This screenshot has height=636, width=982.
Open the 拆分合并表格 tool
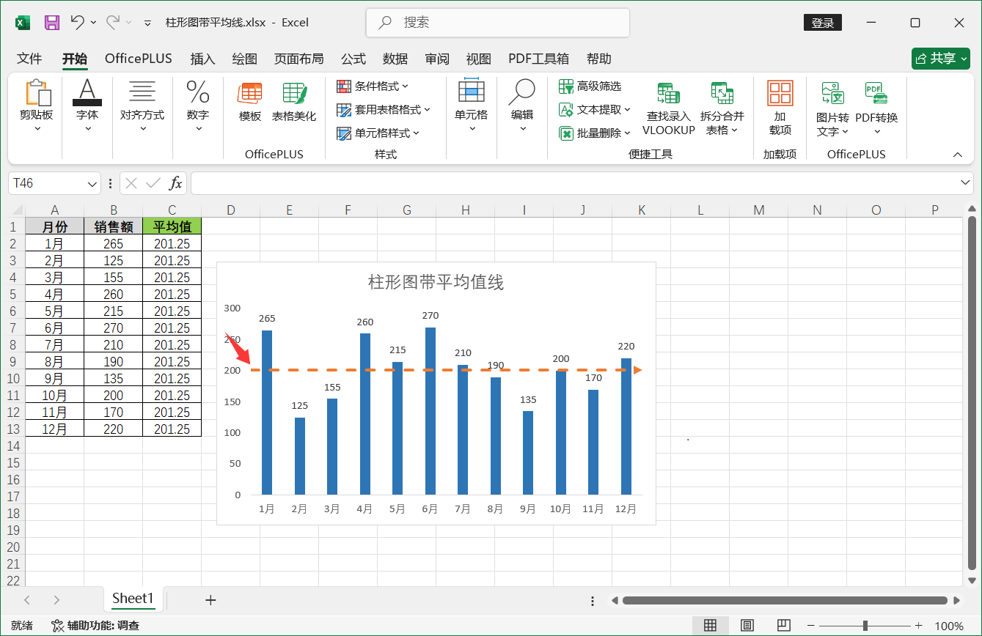pos(722,109)
